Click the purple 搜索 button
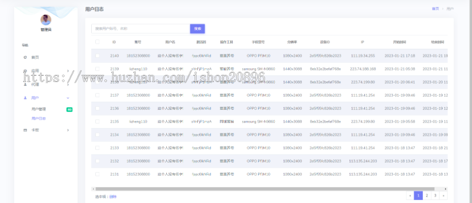 tap(198, 29)
